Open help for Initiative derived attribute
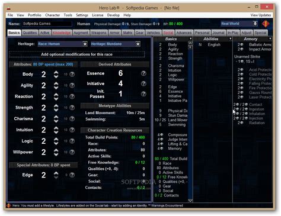Image resolution: width=281 pixels, height=216 pixels. (143, 83)
